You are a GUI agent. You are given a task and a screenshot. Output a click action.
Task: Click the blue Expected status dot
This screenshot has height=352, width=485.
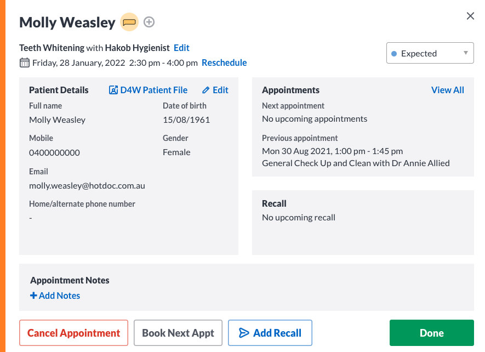394,54
